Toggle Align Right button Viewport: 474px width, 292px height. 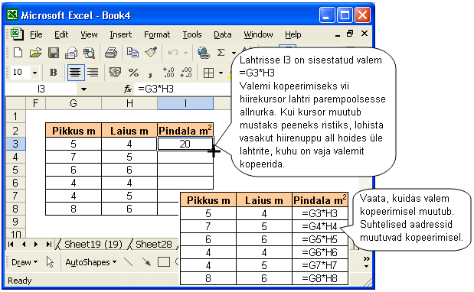(x=93, y=73)
